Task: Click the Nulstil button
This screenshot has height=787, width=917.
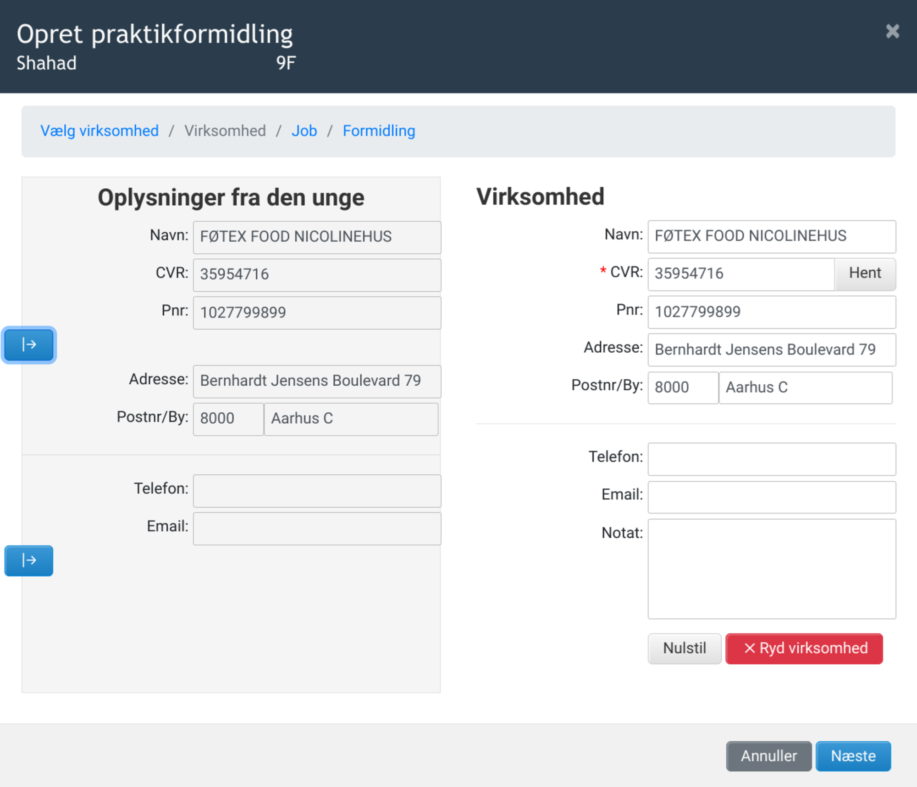Action: pyautogui.click(x=684, y=648)
